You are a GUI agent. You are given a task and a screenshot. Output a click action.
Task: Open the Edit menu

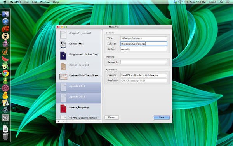coord(35,2)
